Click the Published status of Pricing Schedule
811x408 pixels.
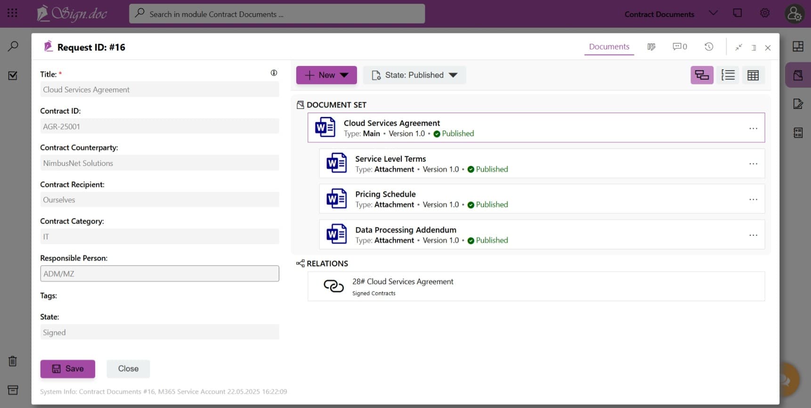pos(487,204)
